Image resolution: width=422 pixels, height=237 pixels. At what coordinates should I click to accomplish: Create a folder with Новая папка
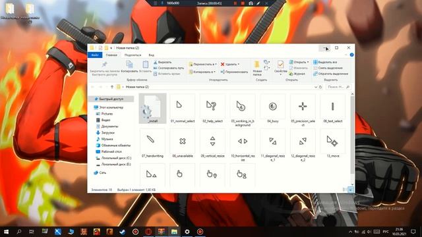coord(257,68)
